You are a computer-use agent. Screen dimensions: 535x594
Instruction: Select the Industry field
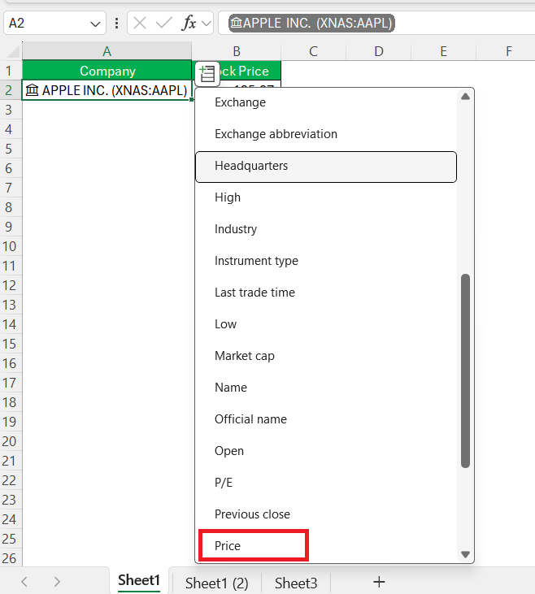(x=326, y=229)
